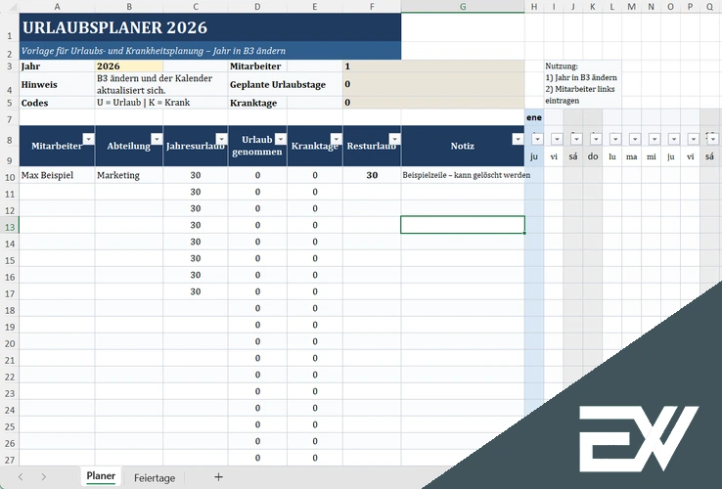Image resolution: width=722 pixels, height=489 pixels.
Task: Open the filter arrow in column H
Action: coord(536,139)
